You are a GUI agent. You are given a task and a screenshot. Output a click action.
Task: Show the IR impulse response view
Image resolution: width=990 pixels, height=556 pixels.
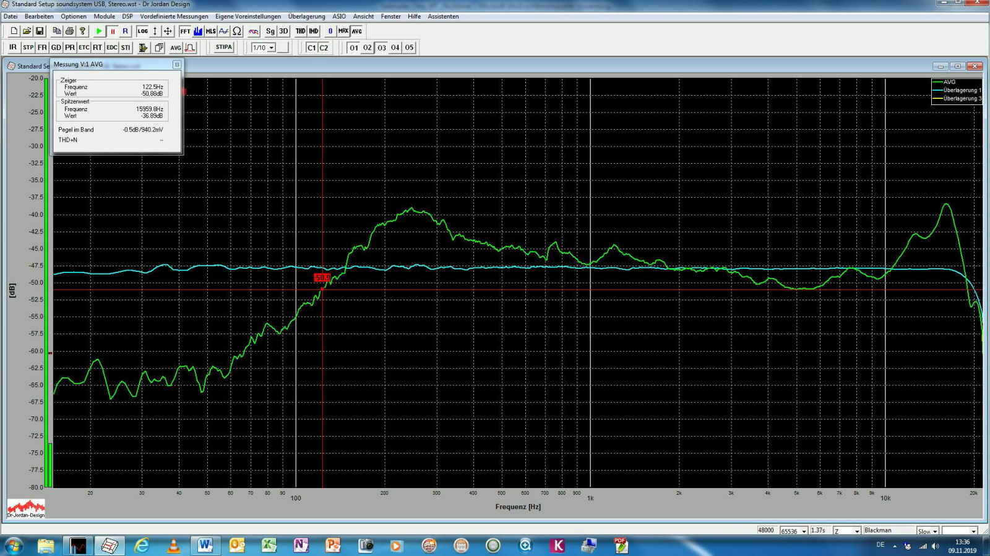tap(13, 48)
